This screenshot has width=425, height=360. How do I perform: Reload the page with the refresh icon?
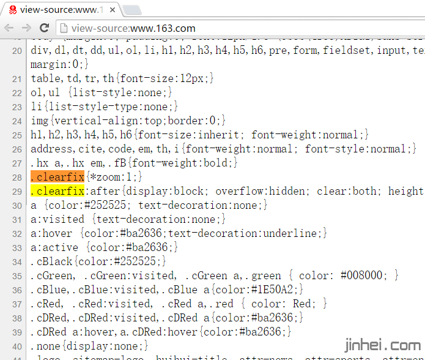(45, 28)
